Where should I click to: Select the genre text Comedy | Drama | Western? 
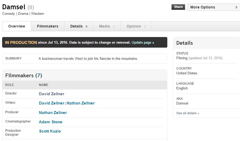23,14
